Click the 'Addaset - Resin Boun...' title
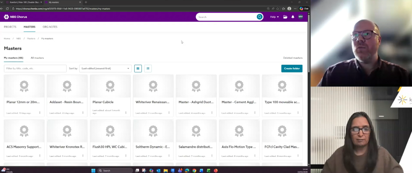Screen dimensions: 412x173 coord(66,102)
